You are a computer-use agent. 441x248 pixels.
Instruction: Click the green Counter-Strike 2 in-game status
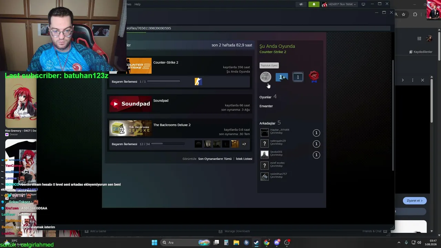[x=273, y=52]
